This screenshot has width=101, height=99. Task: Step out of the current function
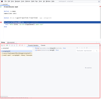click(17, 45)
